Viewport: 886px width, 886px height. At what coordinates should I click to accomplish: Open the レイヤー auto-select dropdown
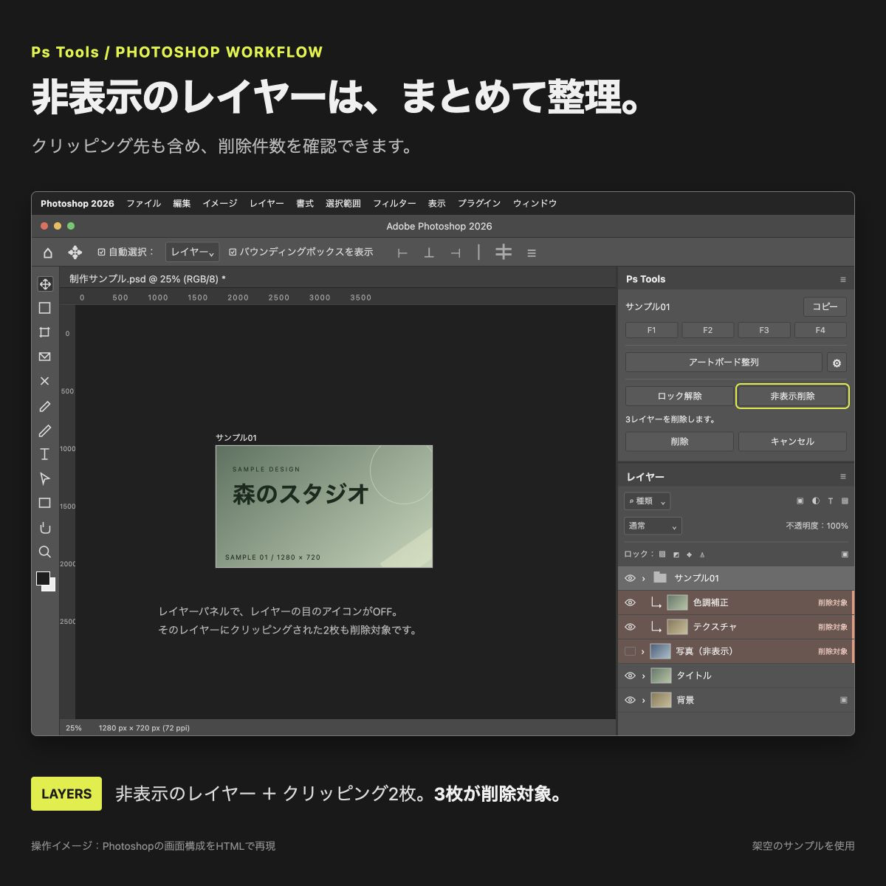(192, 253)
